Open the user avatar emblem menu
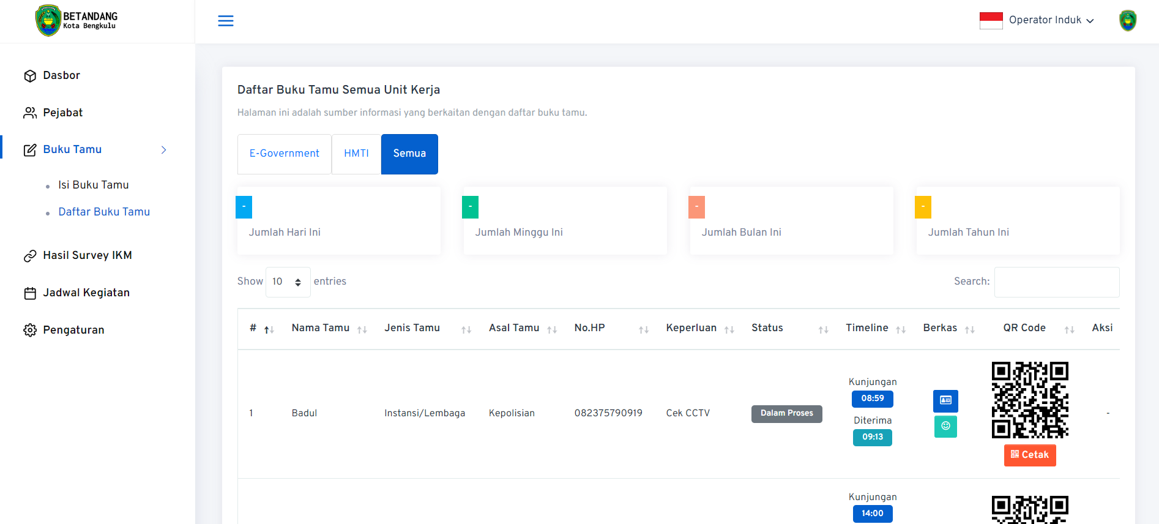The width and height of the screenshot is (1159, 524). click(1128, 21)
